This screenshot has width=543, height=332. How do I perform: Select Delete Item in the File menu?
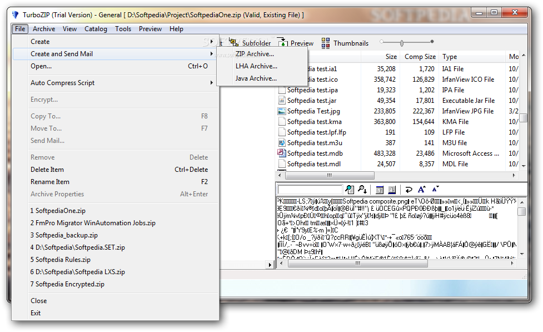pos(115,170)
